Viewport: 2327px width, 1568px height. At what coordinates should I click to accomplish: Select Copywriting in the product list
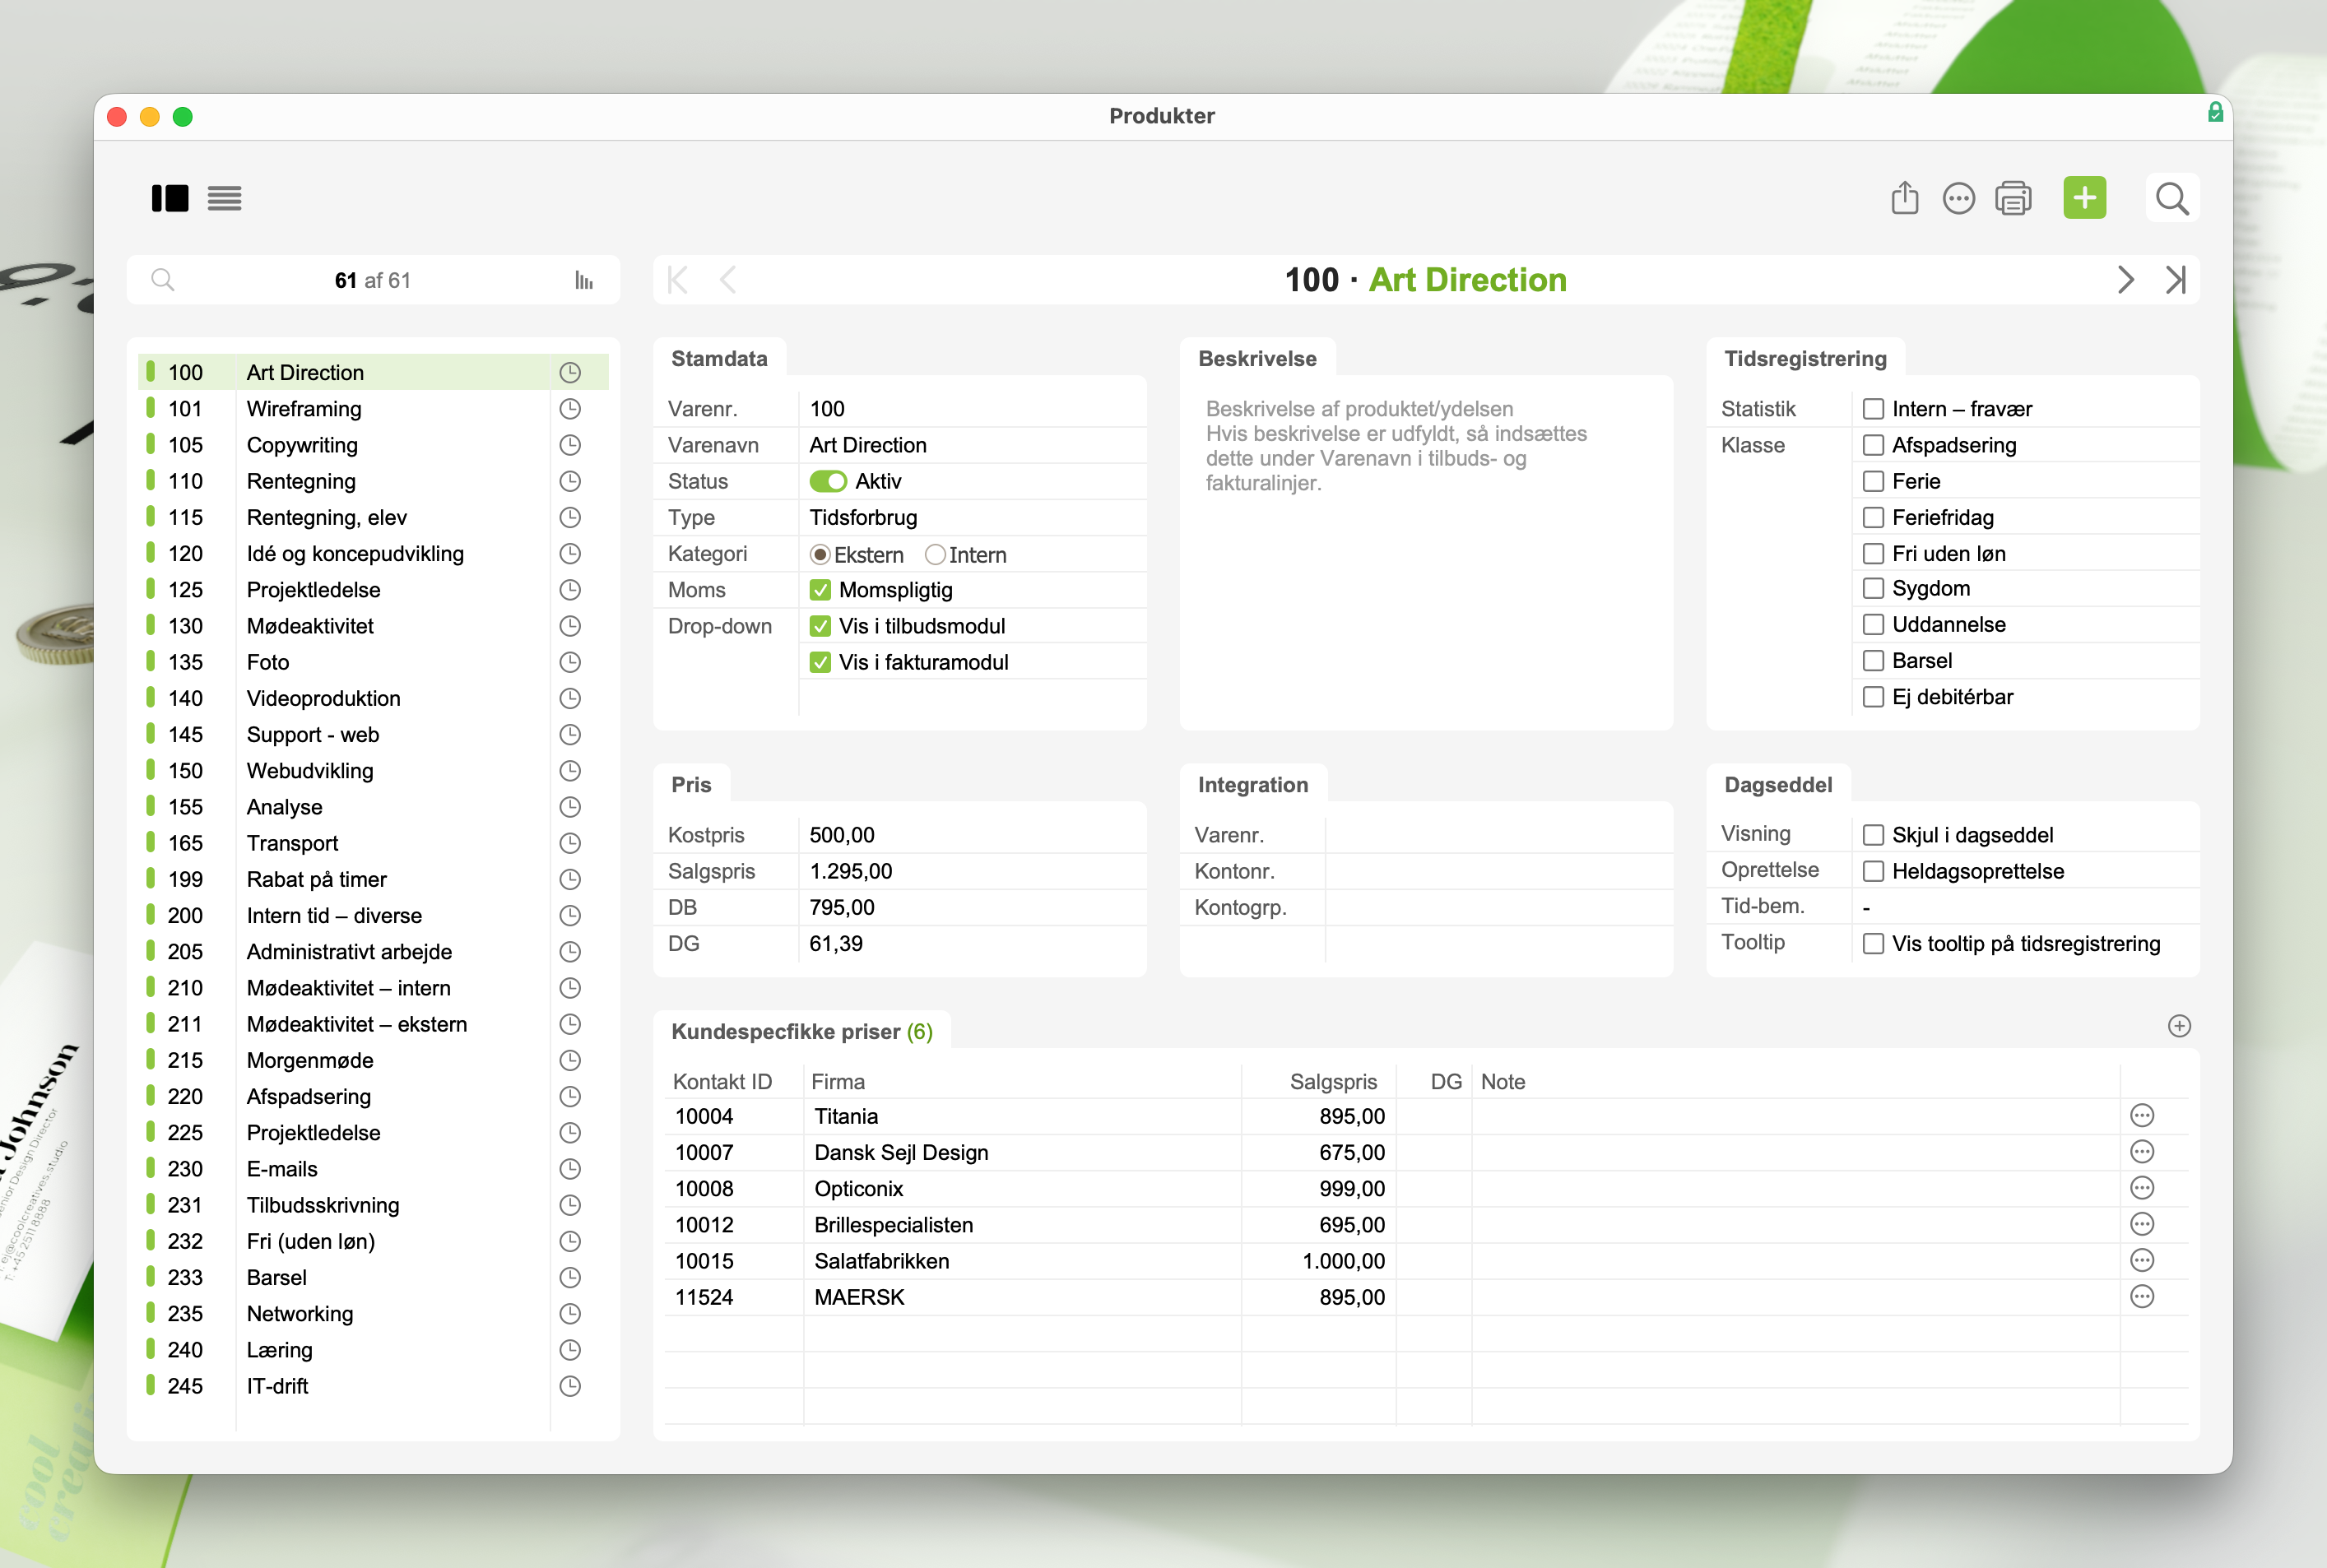[302, 445]
